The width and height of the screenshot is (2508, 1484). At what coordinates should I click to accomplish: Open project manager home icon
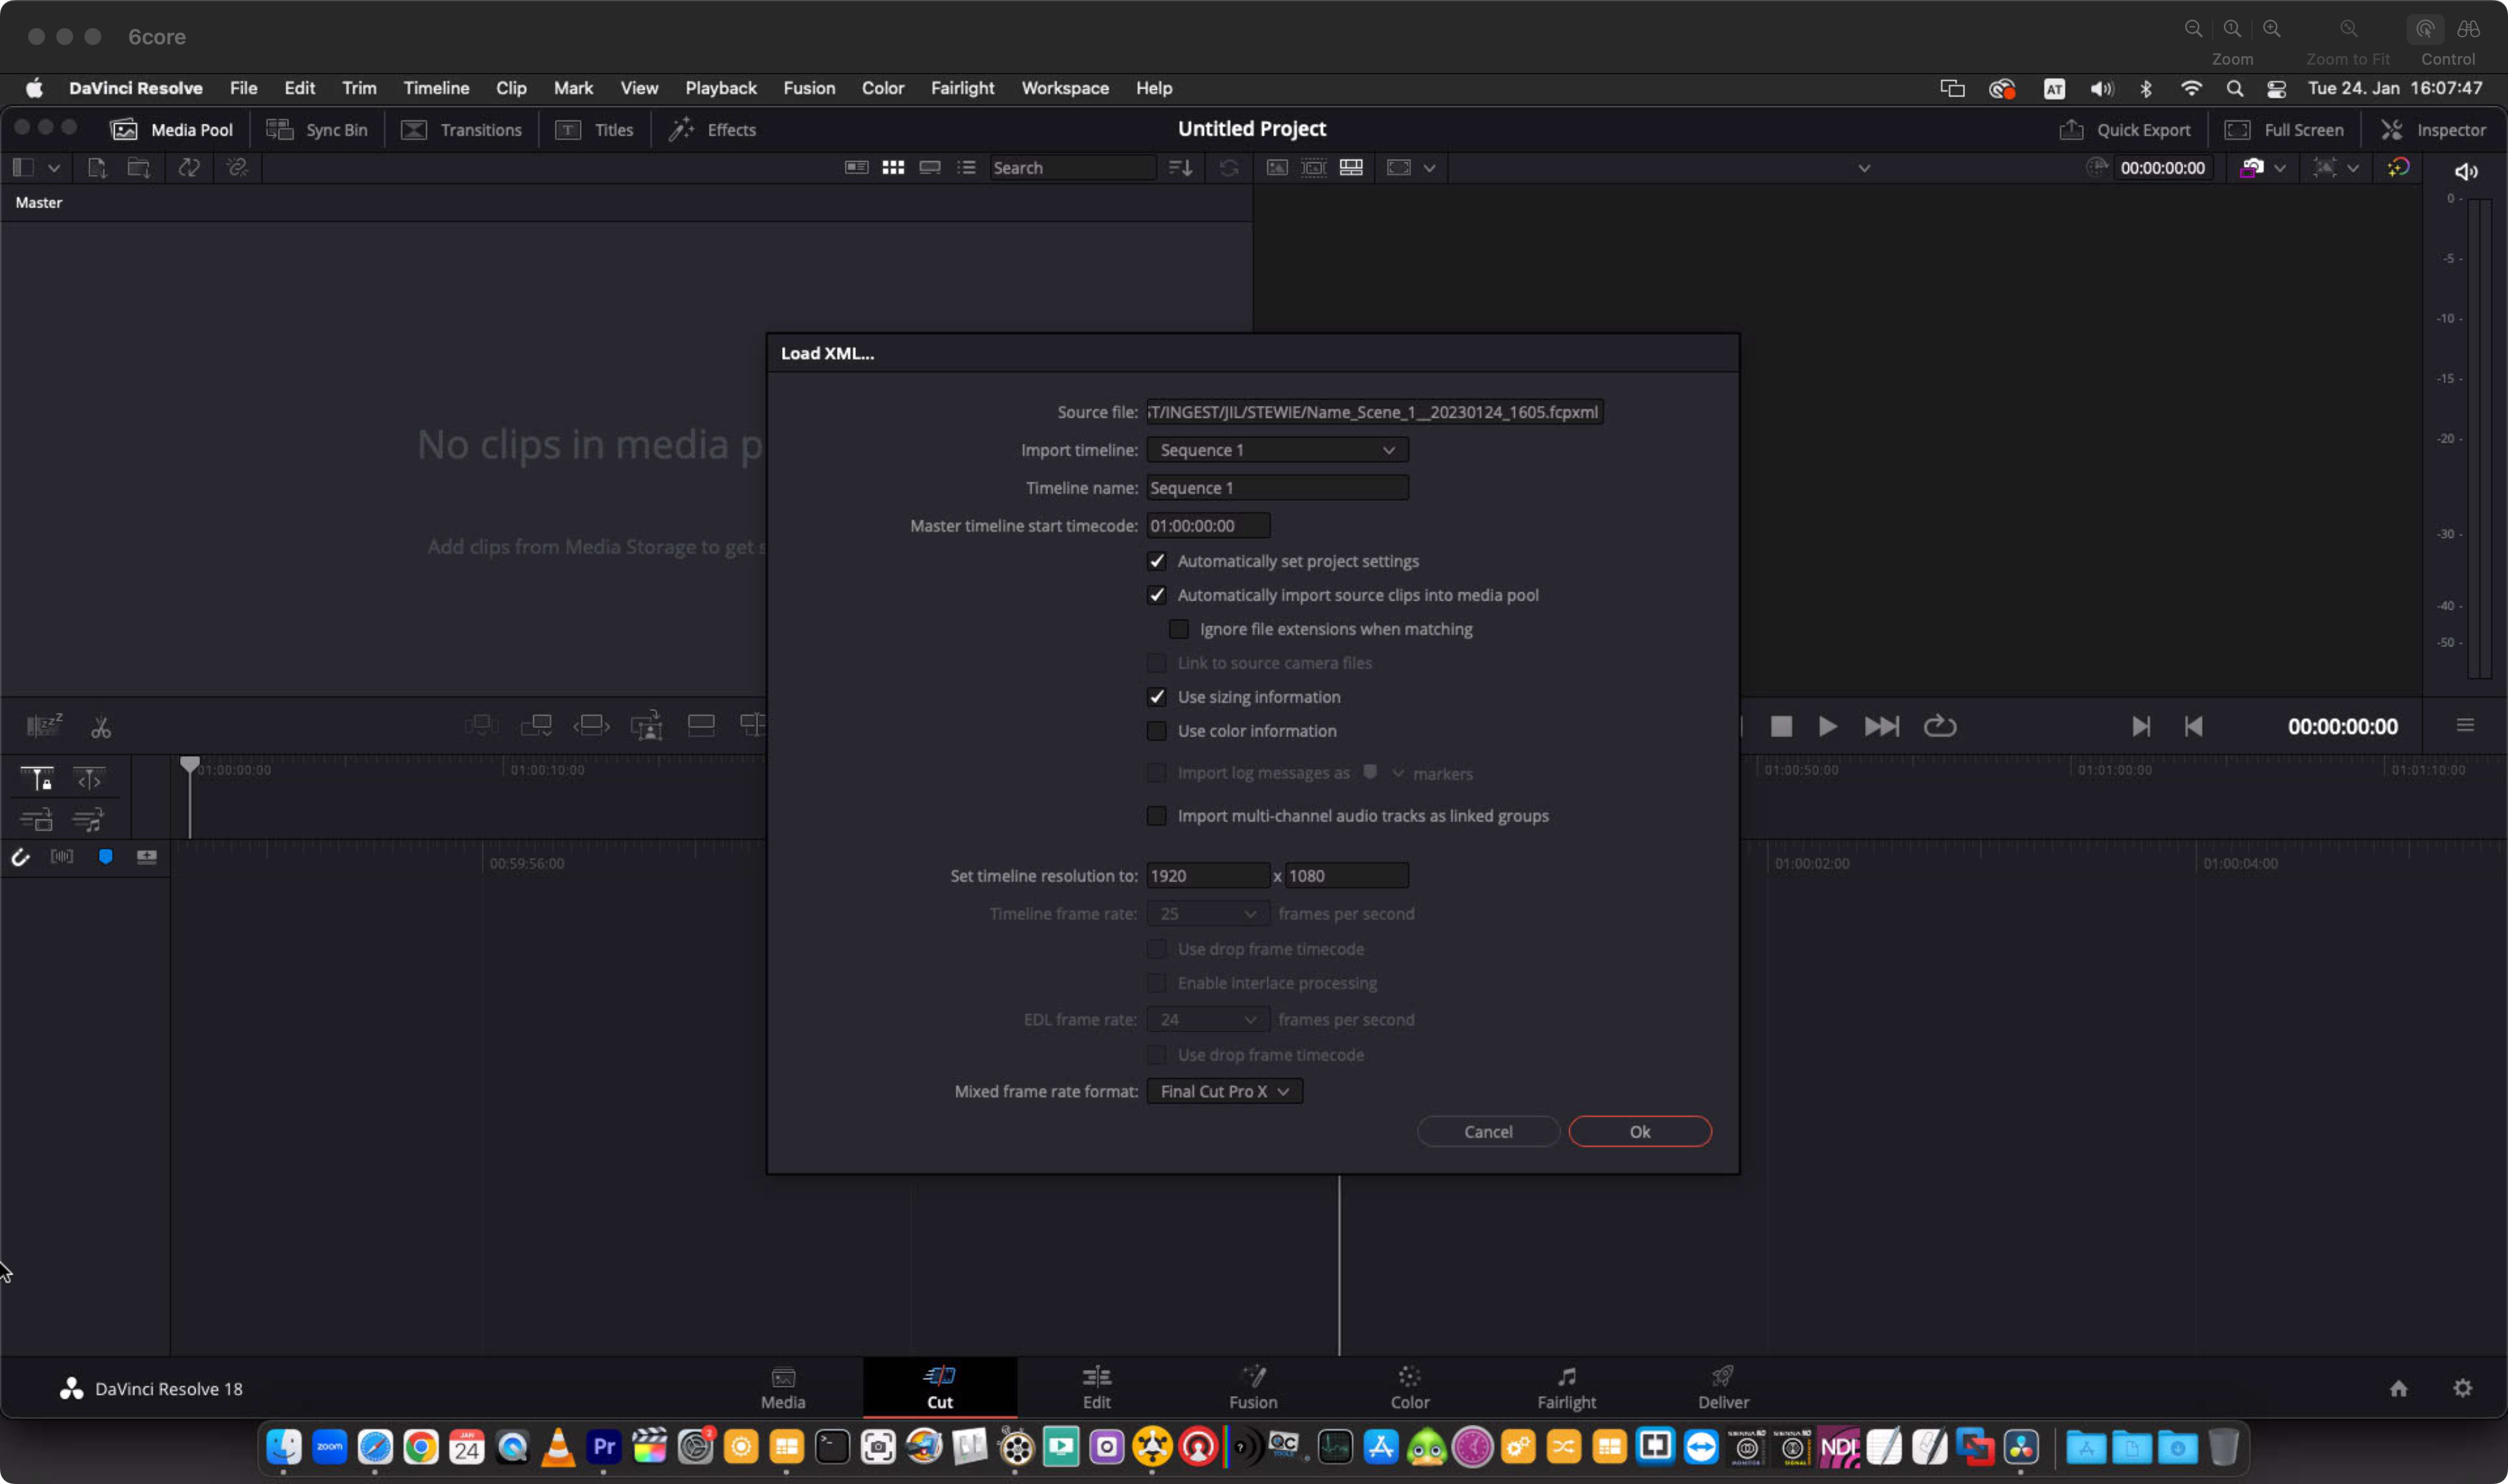(x=2399, y=1388)
